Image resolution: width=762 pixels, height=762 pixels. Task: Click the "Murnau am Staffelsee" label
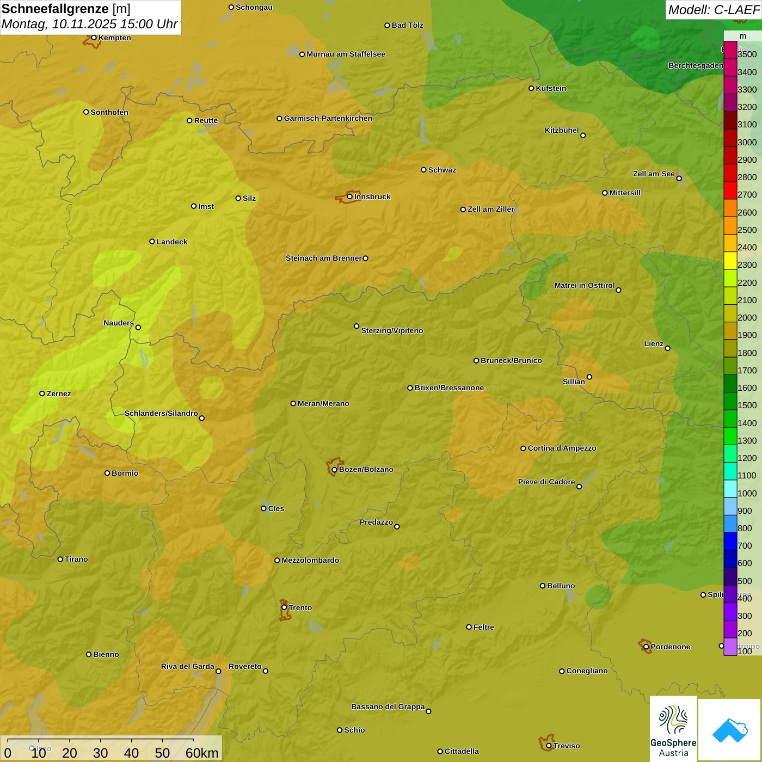(346, 54)
